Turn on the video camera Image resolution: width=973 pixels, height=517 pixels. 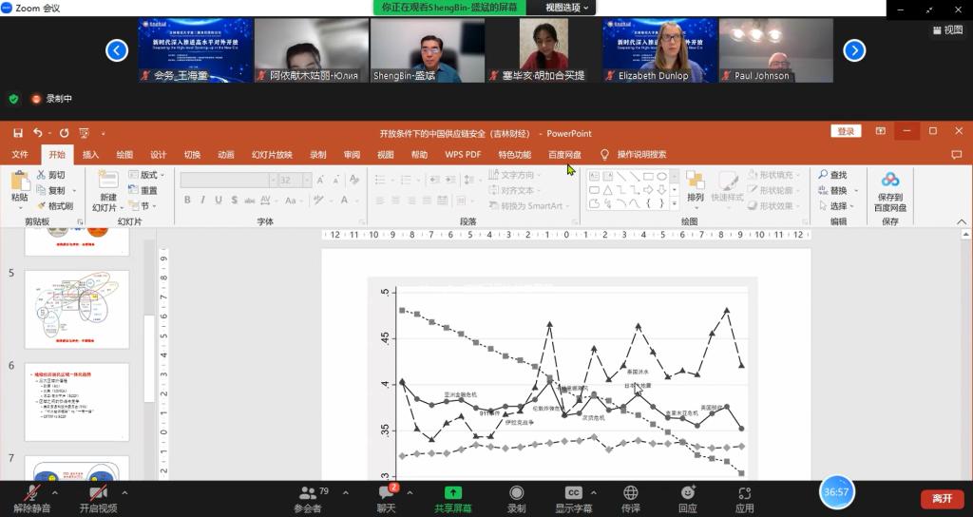pyautogui.click(x=96, y=493)
